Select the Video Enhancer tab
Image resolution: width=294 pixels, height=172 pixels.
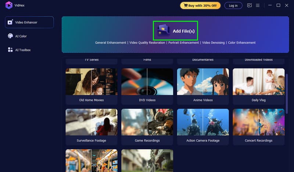(29, 22)
